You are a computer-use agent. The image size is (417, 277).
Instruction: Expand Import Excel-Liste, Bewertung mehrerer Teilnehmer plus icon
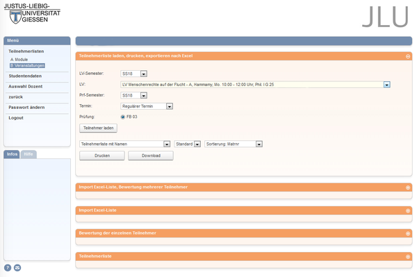(408, 187)
